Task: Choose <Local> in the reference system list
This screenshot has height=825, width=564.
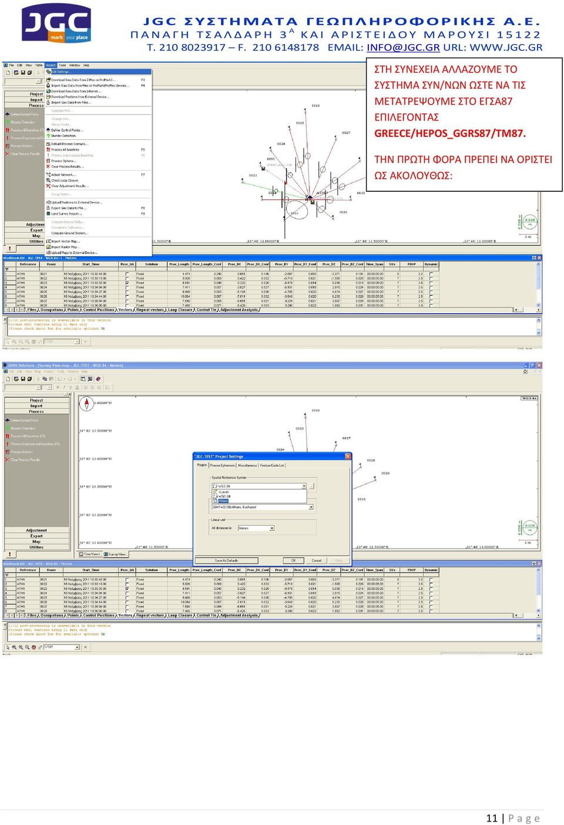Action: (x=223, y=492)
